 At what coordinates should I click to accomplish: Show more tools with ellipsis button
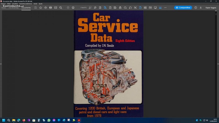point(165,8)
